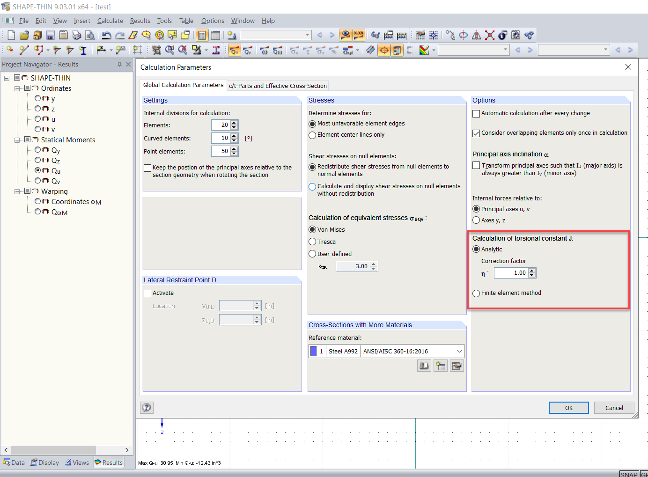This screenshot has height=477, width=648.
Task: Open the Calculate menu
Action: click(110, 21)
